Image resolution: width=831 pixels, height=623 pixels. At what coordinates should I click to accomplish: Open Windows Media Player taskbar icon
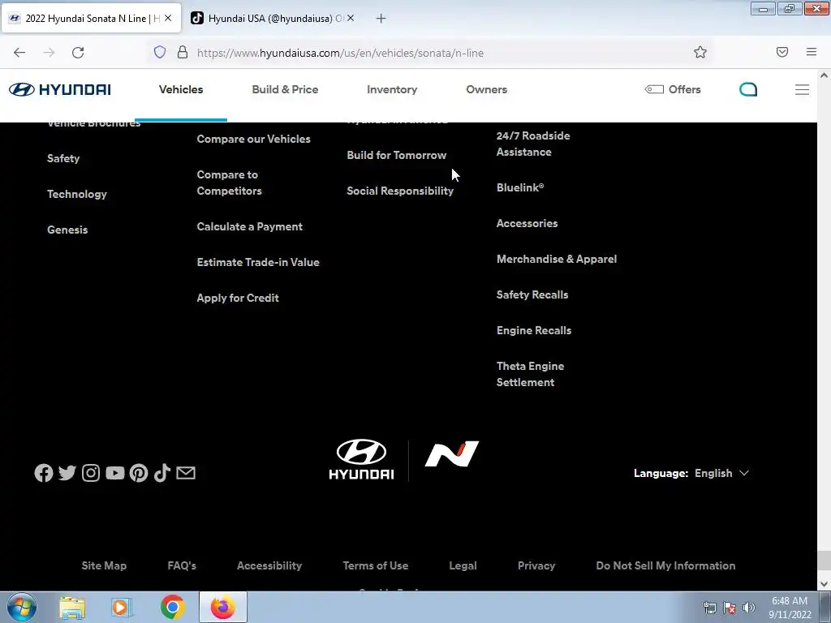(x=122, y=607)
